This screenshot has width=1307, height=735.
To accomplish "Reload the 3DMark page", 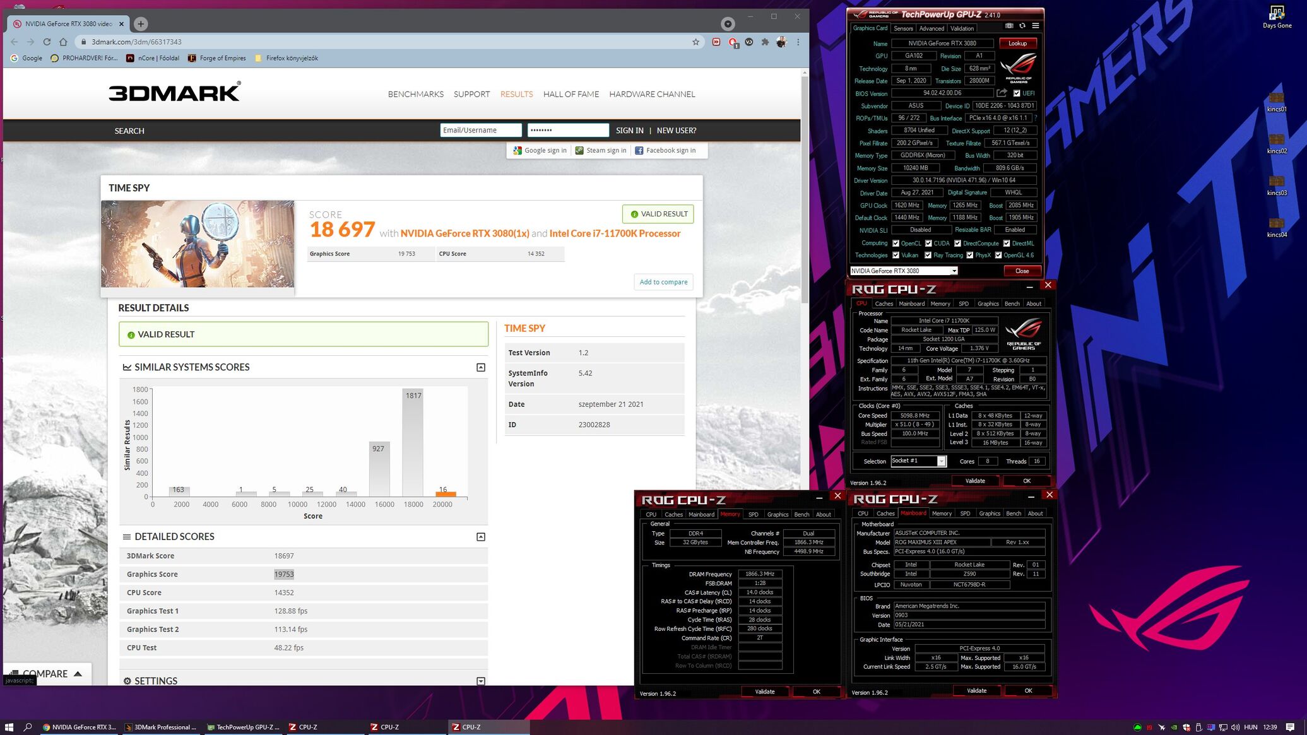I will click(x=47, y=42).
